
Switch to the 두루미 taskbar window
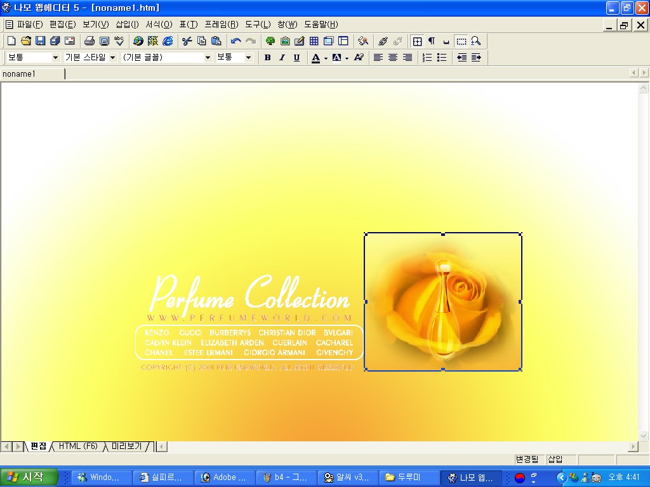(x=409, y=477)
